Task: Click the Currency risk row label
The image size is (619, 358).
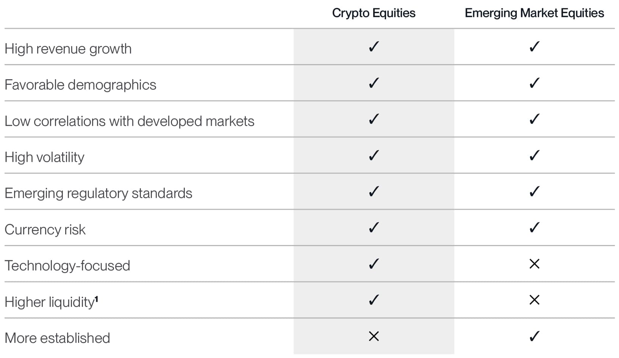Action: pos(45,230)
